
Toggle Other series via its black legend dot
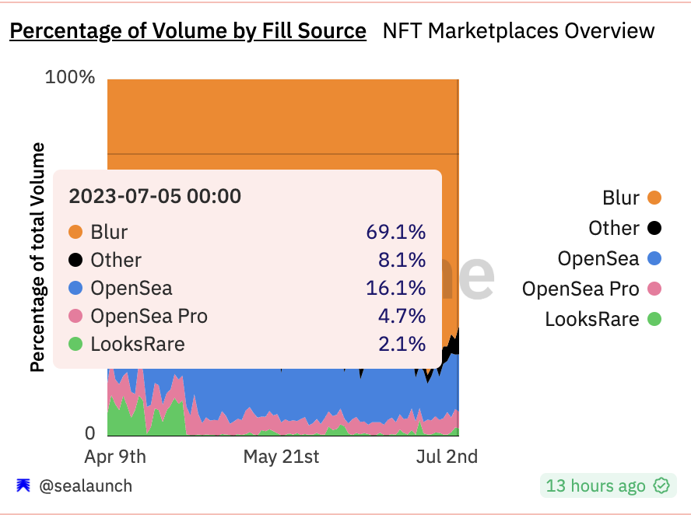(x=654, y=228)
